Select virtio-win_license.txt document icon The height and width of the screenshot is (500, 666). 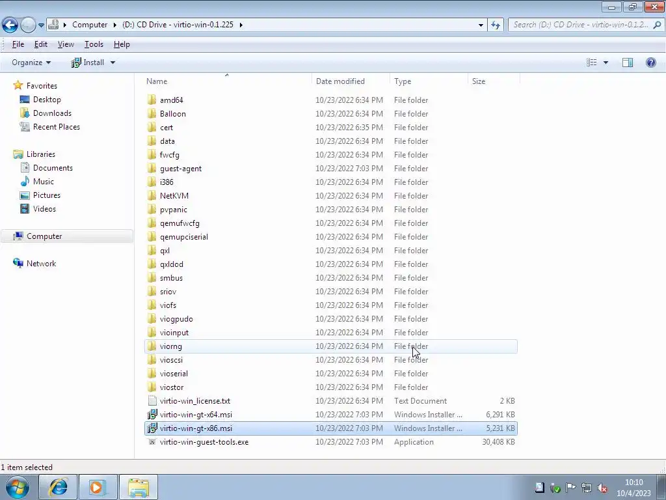point(152,400)
